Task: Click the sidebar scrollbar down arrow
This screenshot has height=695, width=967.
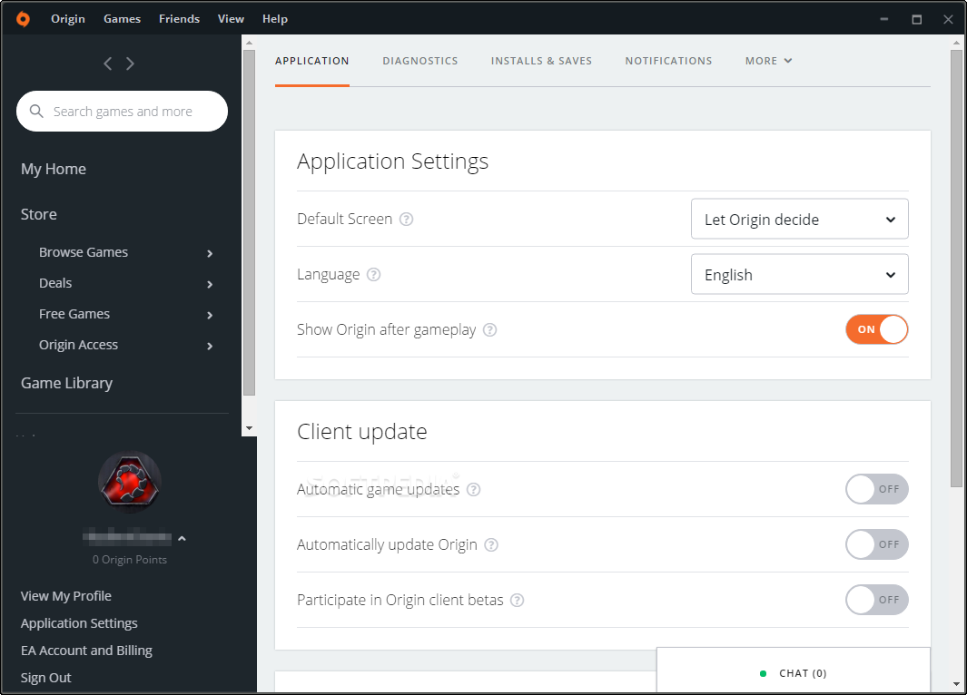Action: point(249,428)
